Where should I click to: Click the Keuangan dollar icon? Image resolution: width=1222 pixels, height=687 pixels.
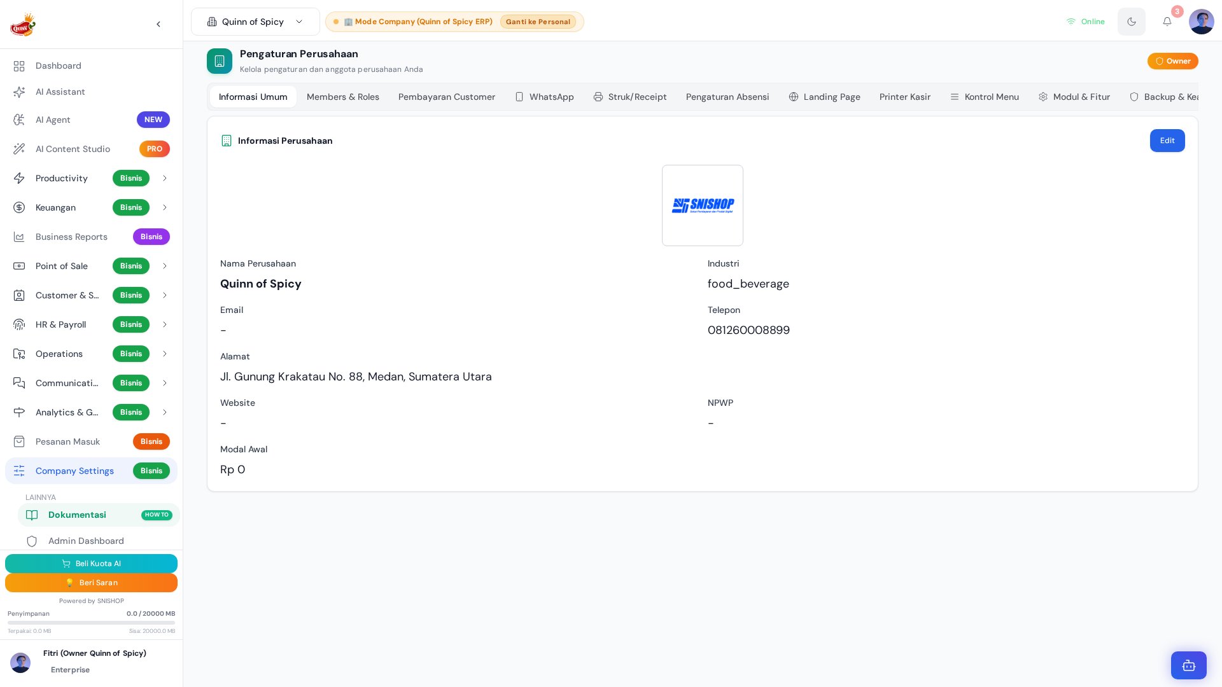(x=19, y=207)
